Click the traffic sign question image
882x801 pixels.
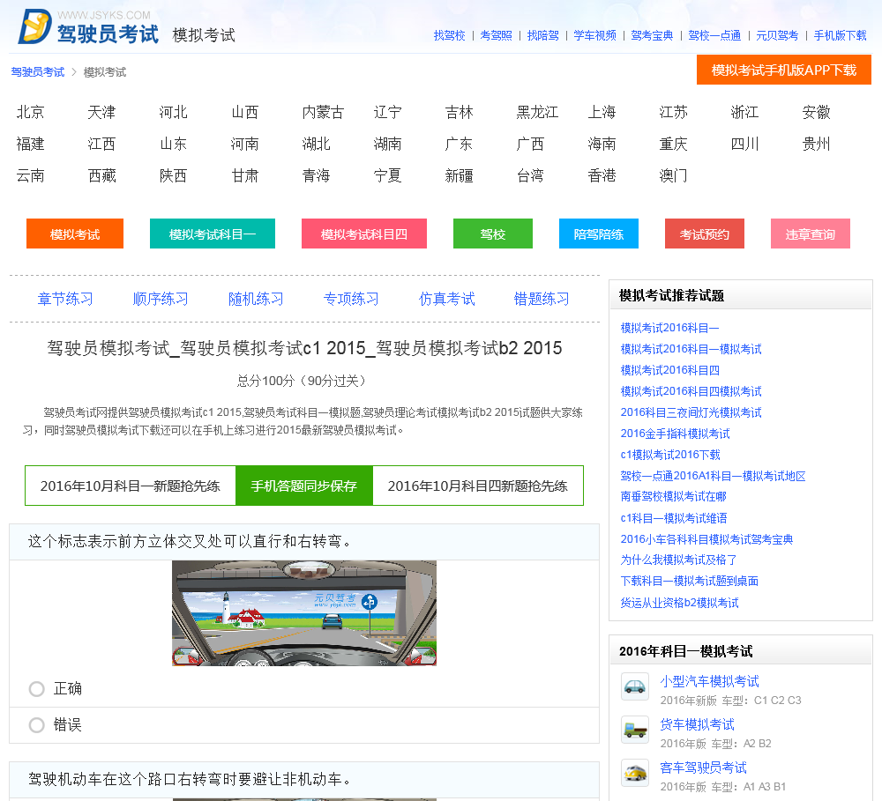click(x=304, y=612)
